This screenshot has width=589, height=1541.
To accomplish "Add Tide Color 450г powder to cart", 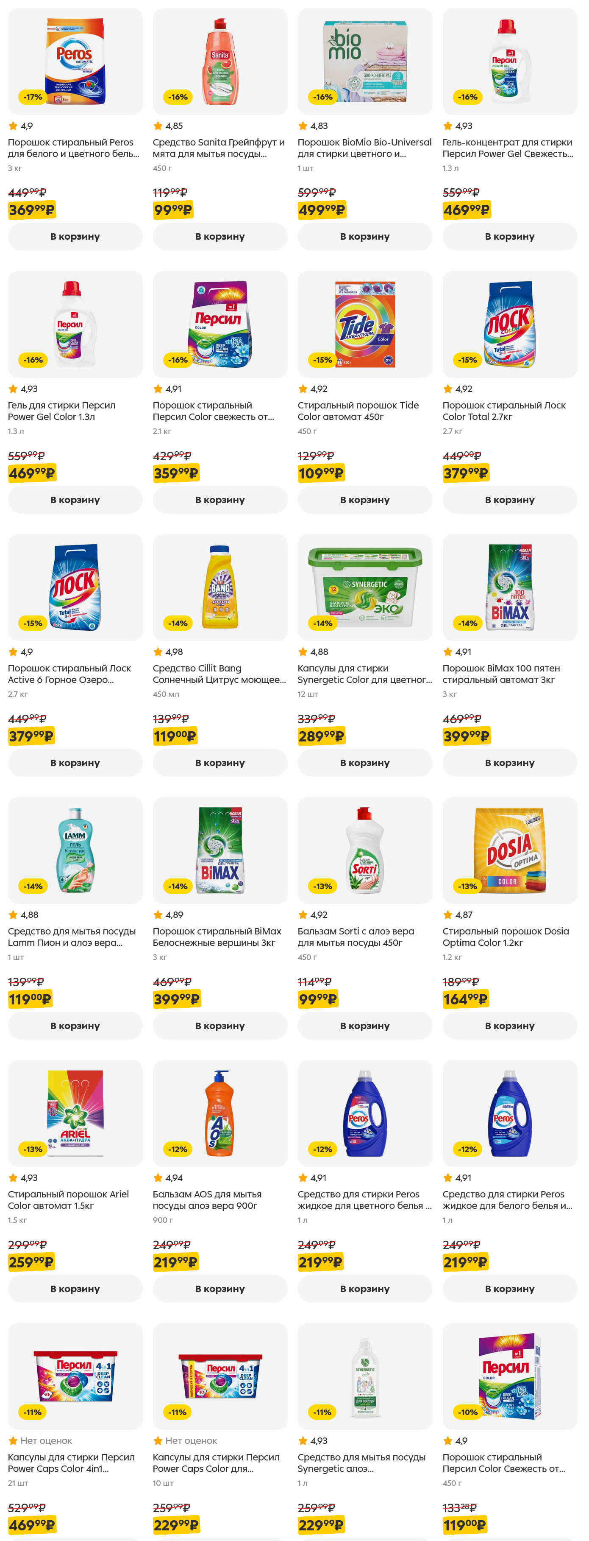I will click(x=364, y=500).
